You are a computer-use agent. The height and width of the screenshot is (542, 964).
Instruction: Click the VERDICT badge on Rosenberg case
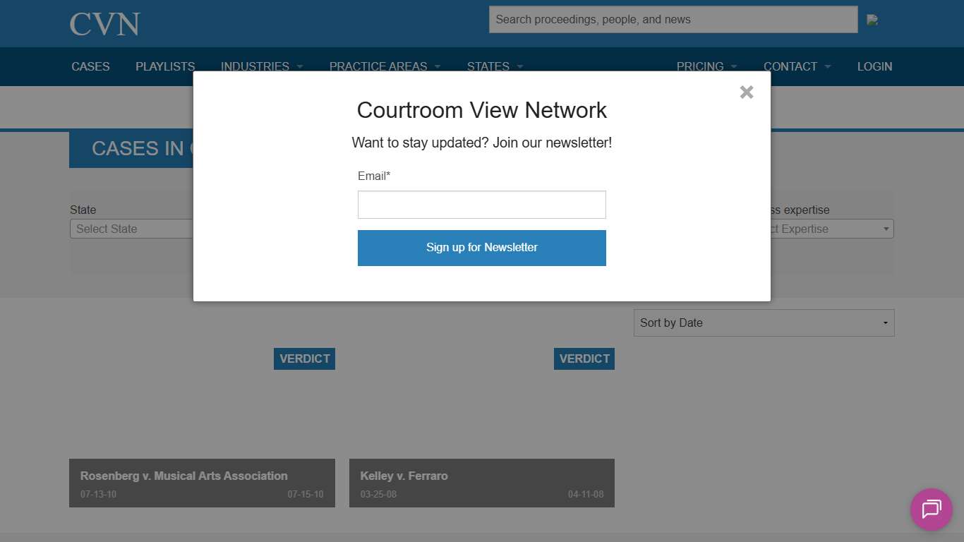click(304, 359)
